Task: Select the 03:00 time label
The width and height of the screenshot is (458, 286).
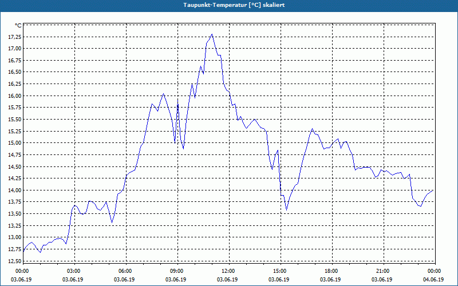Action: 74,271
